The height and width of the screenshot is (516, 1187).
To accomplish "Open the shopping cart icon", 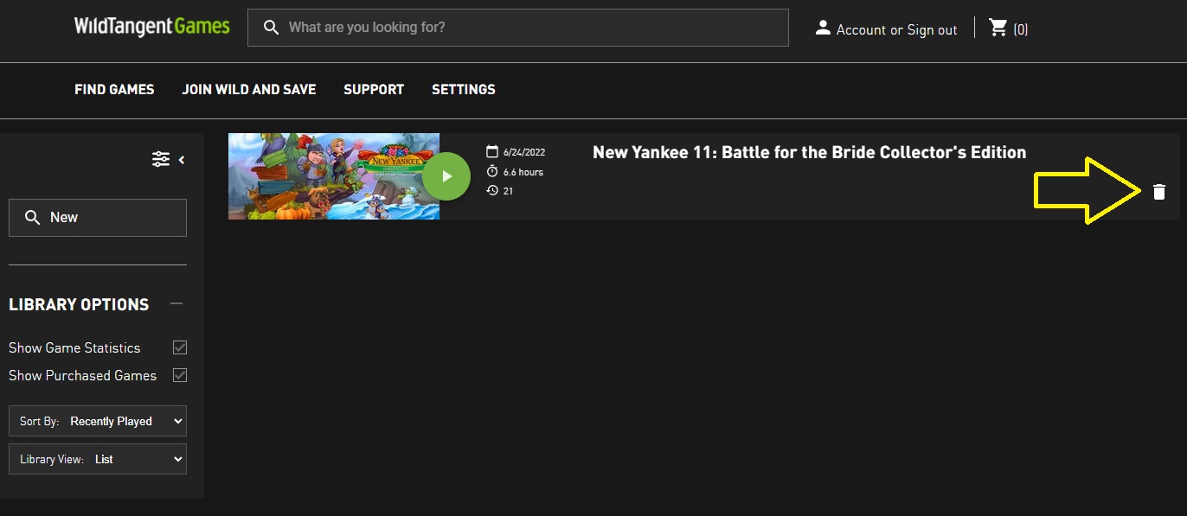I will coord(998,28).
